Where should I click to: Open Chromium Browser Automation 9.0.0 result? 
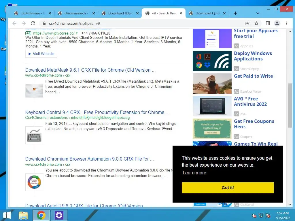pyautogui.click(x=89, y=159)
